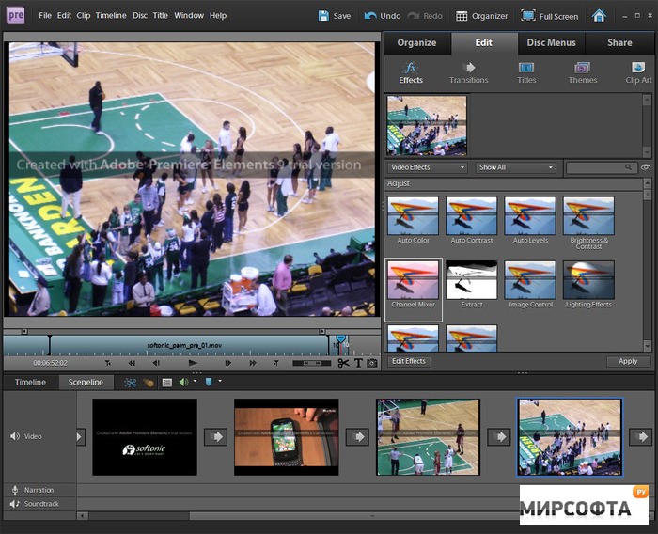Open the Disc menu
Screen dimensions: 658x534
pyautogui.click(x=140, y=16)
